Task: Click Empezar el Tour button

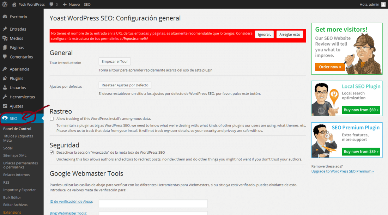Action: pos(115,61)
